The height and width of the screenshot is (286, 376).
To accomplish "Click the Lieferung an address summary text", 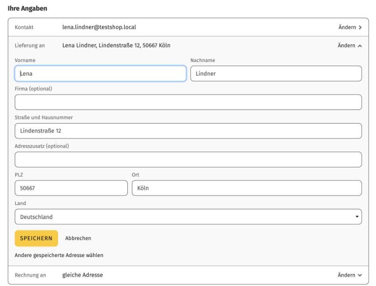I will pyautogui.click(x=116, y=46).
